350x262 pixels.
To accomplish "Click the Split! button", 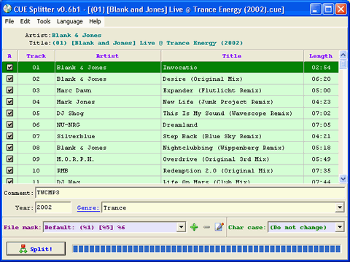I will (36, 249).
